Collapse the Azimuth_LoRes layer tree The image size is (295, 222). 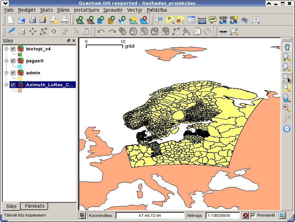click(7, 85)
